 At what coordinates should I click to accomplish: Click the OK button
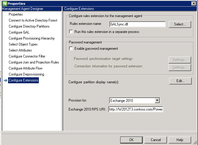(x=131, y=140)
